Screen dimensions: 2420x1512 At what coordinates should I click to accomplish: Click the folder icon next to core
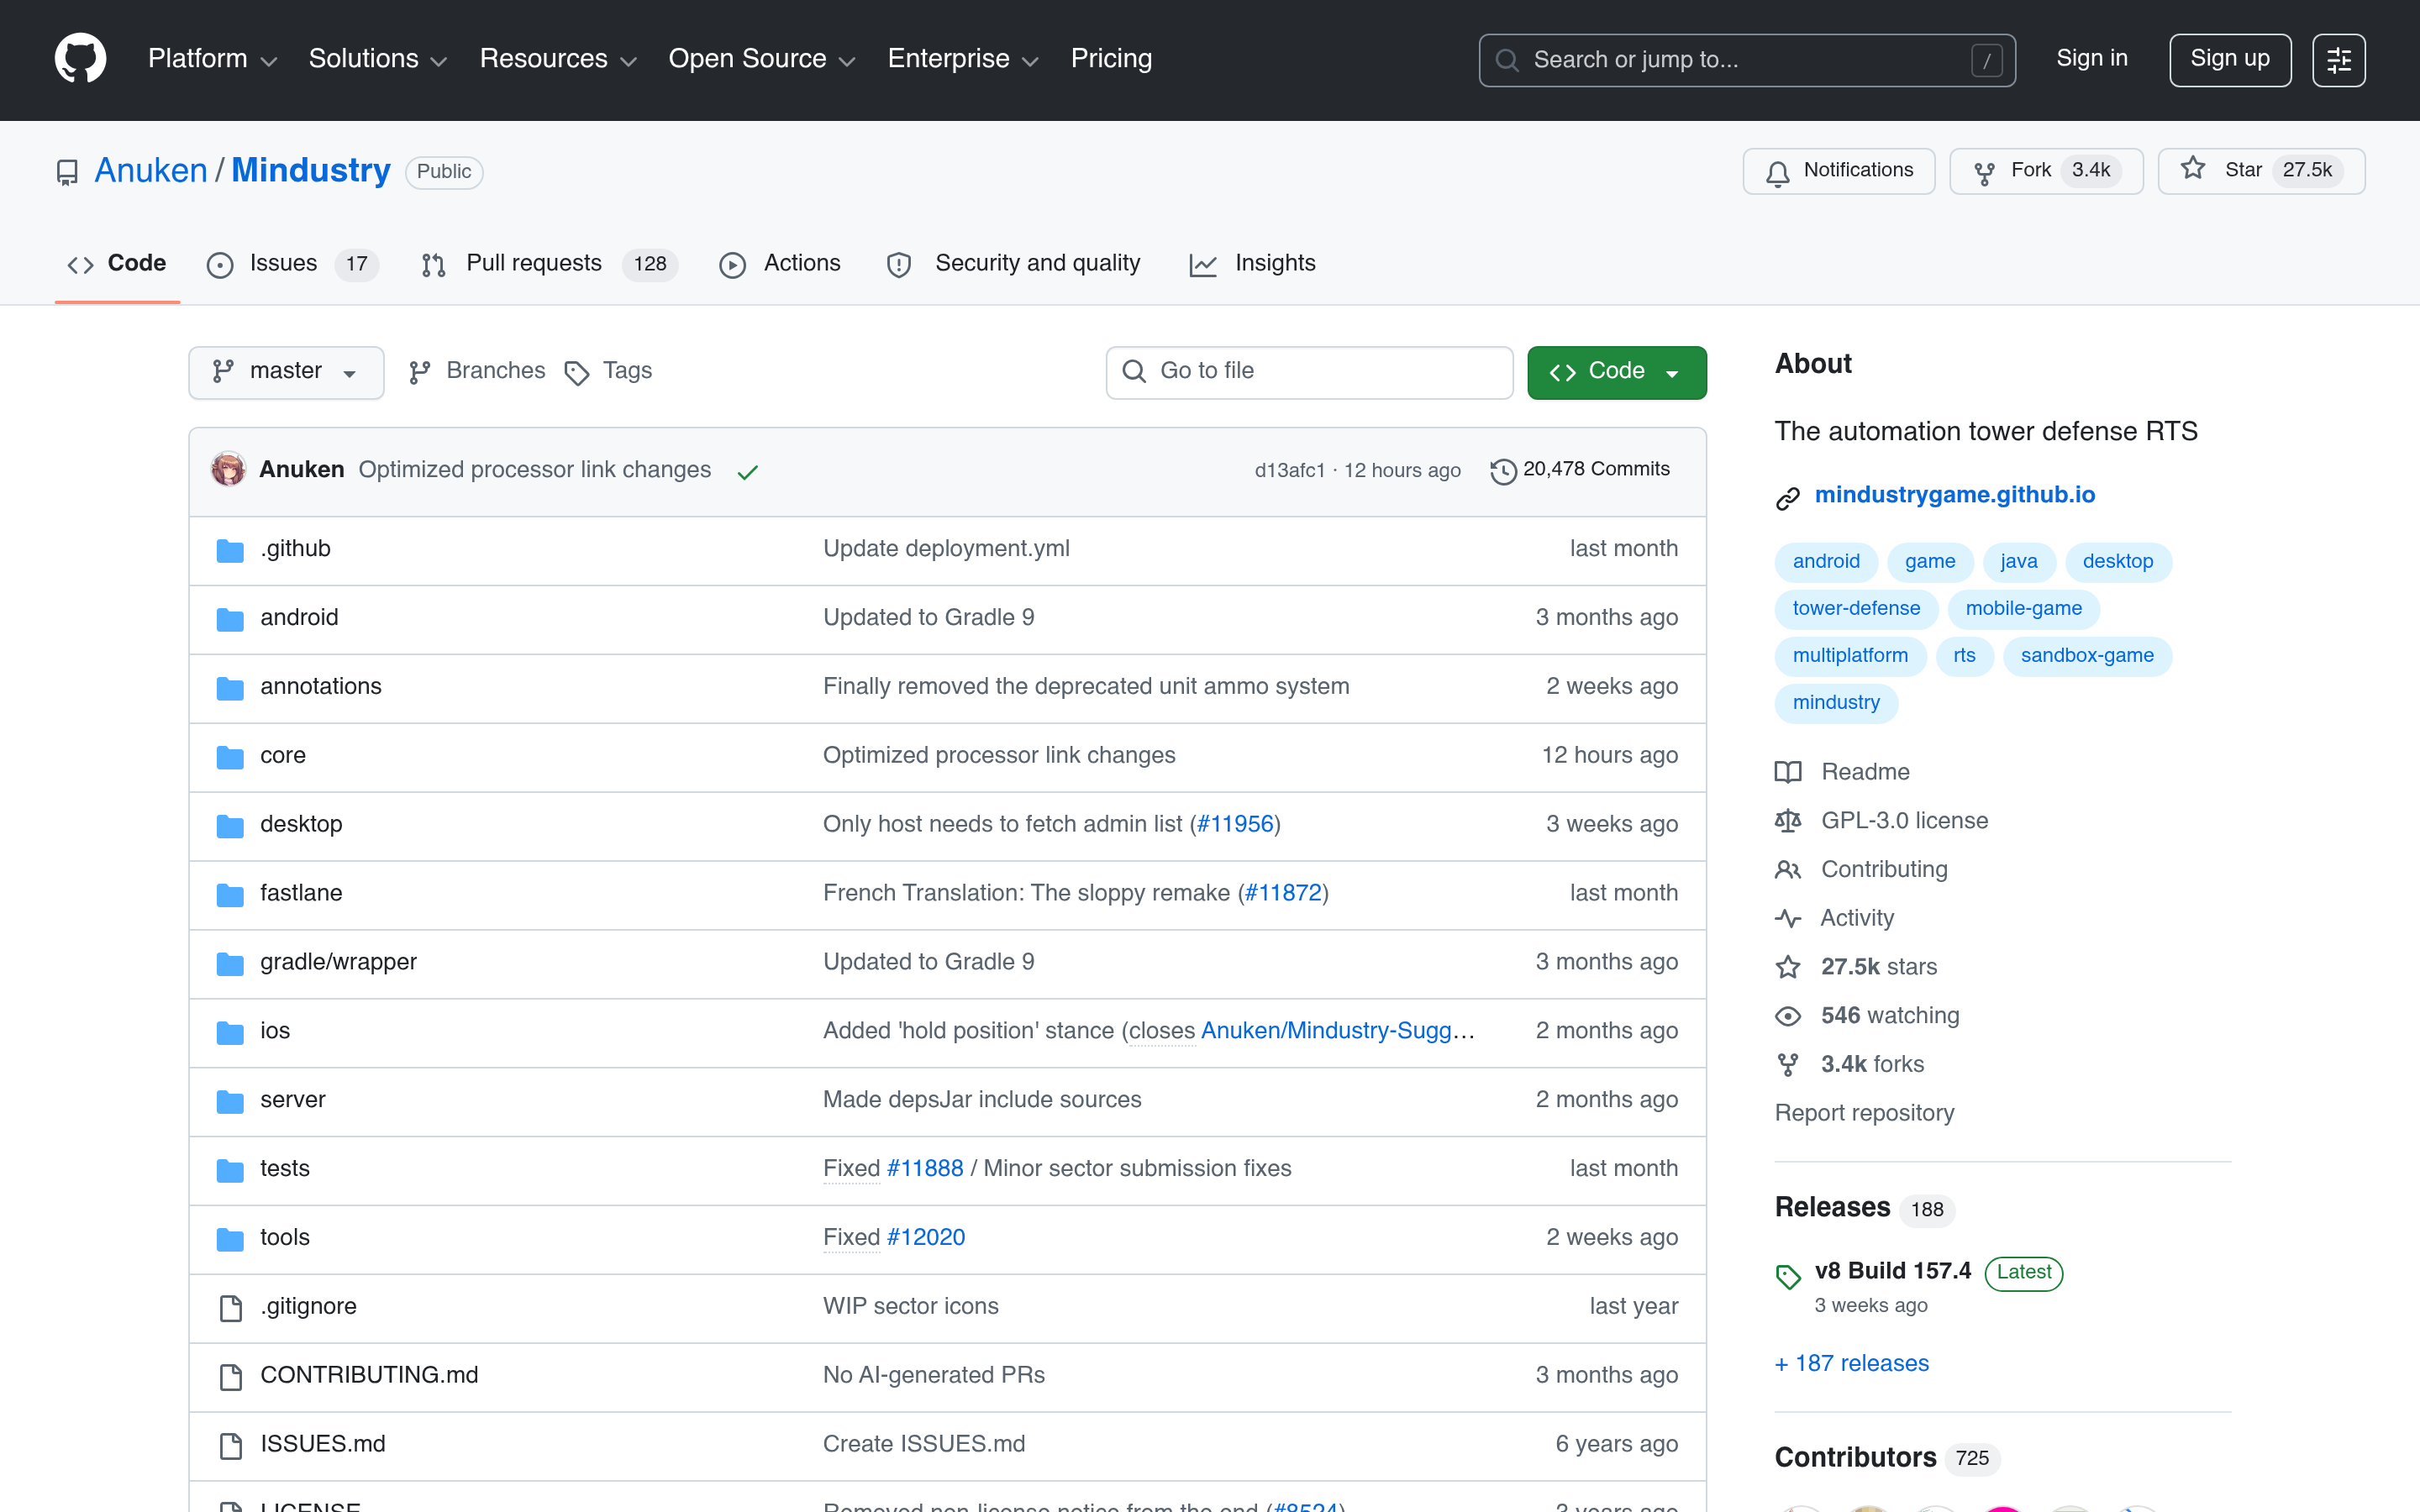(x=230, y=757)
